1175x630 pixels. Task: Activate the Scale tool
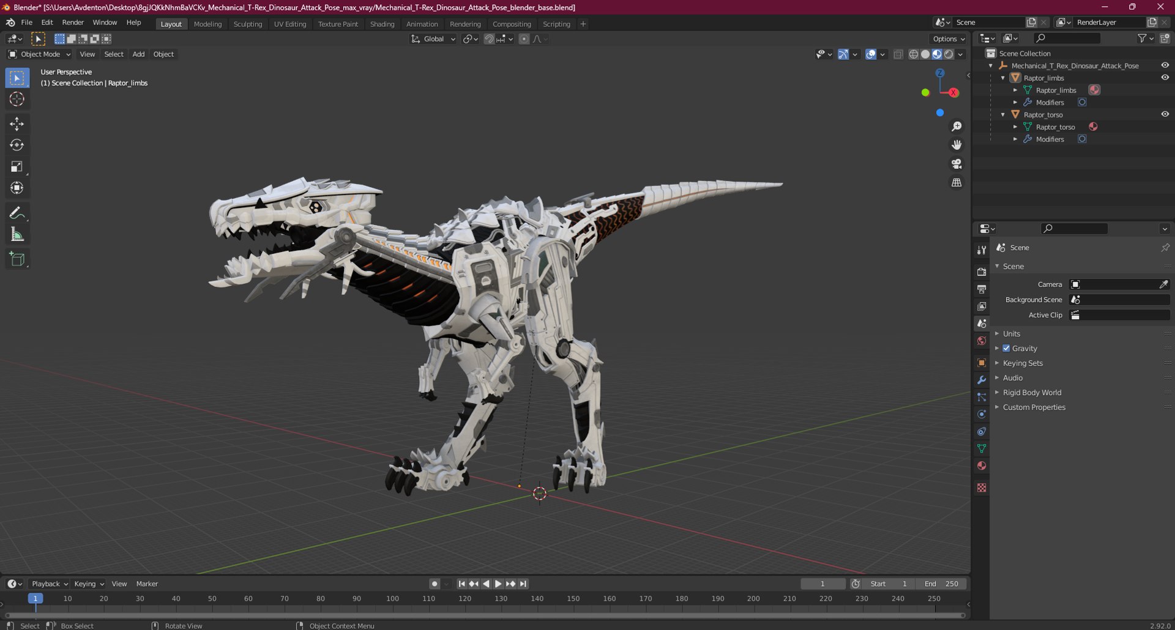click(x=17, y=166)
